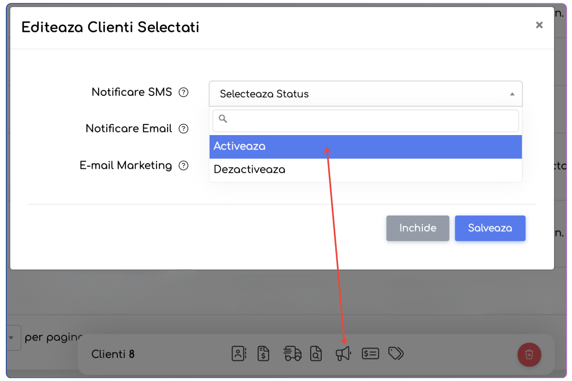Open the per pagina dropdown arrow
The image size is (572, 381).
[12, 338]
